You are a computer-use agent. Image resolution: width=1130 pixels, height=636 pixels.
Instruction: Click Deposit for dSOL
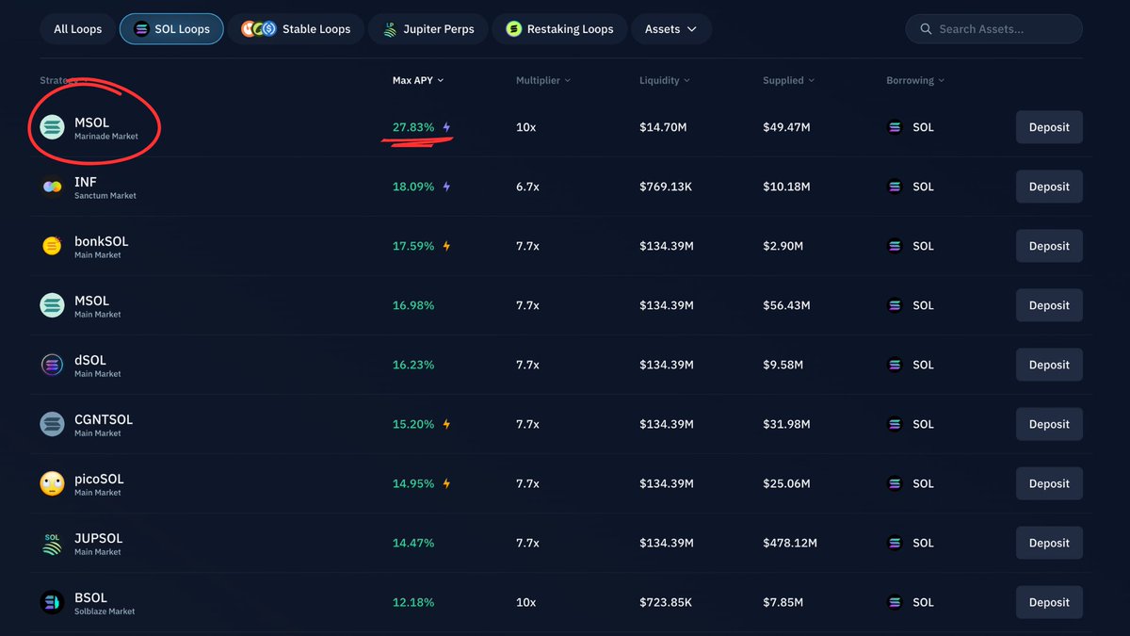[x=1049, y=365]
